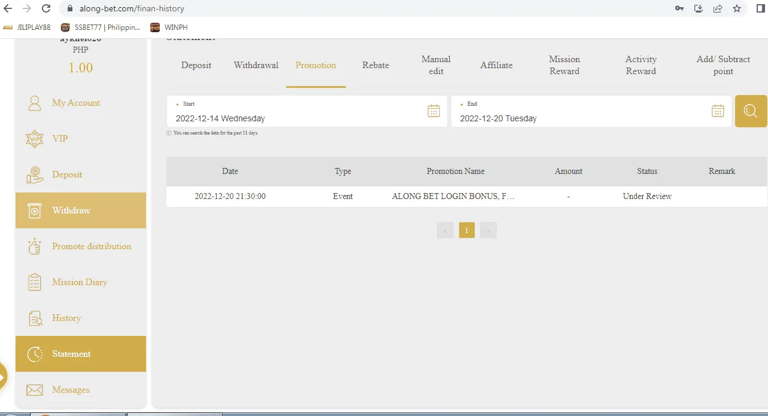768x416 pixels.
Task: Toggle browser side panel icon
Action: pos(760,8)
